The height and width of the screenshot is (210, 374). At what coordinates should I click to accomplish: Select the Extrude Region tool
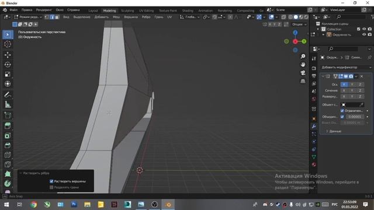click(x=8, y=126)
